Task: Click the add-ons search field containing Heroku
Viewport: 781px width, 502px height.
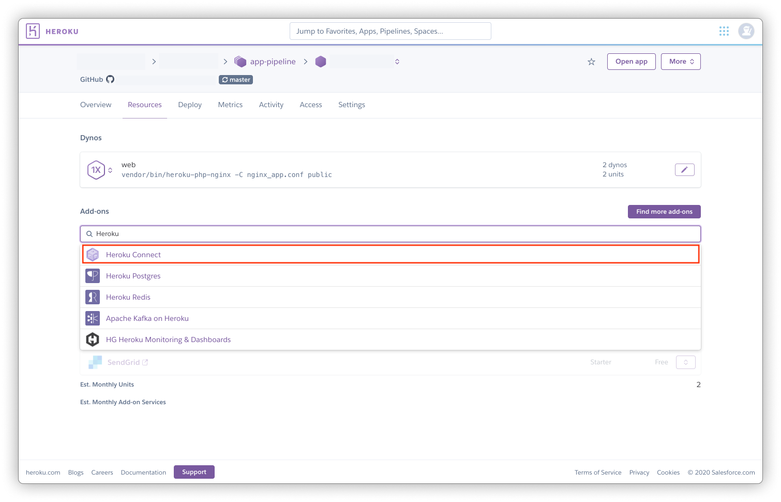Action: tap(390, 234)
